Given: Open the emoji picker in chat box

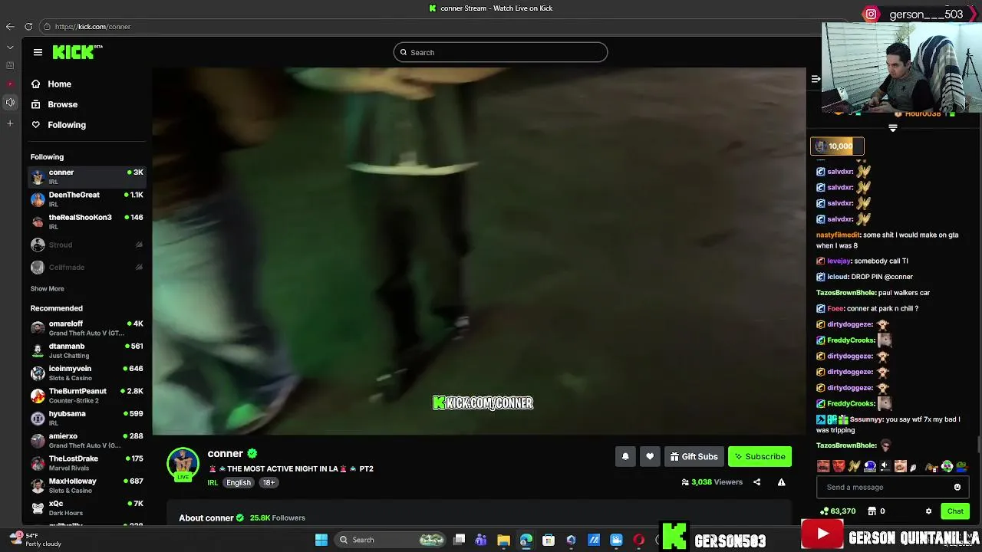Looking at the screenshot, I should (x=957, y=487).
